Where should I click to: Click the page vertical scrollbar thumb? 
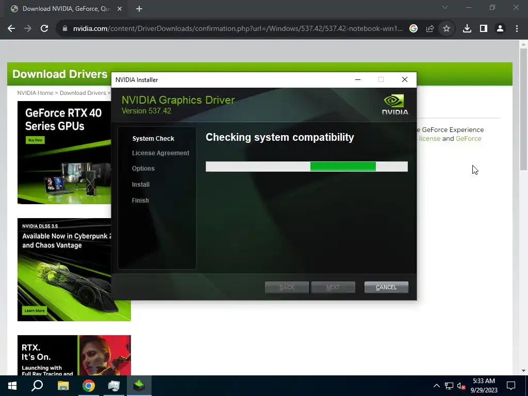click(x=523, y=109)
